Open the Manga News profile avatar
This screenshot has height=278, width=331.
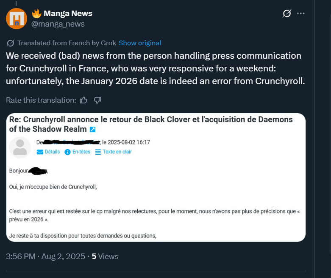[x=17, y=19]
